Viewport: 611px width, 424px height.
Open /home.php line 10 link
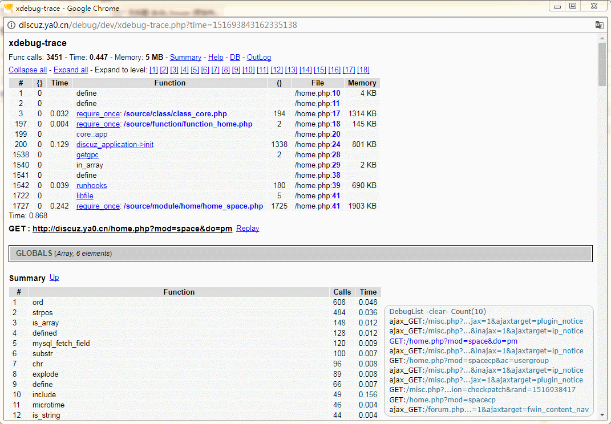pos(336,93)
